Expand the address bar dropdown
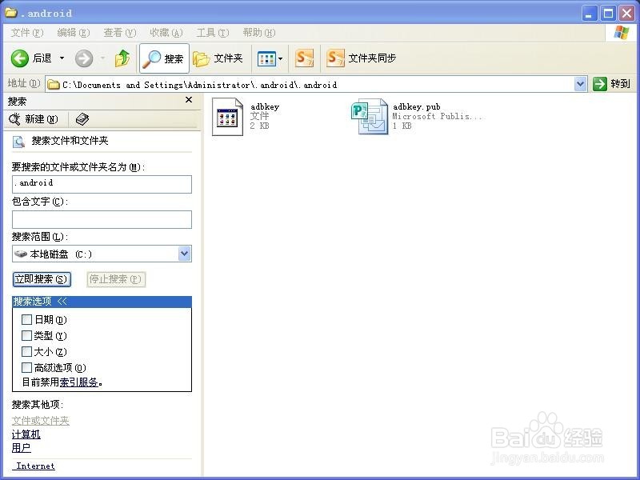This screenshot has height=480, width=640. (581, 84)
